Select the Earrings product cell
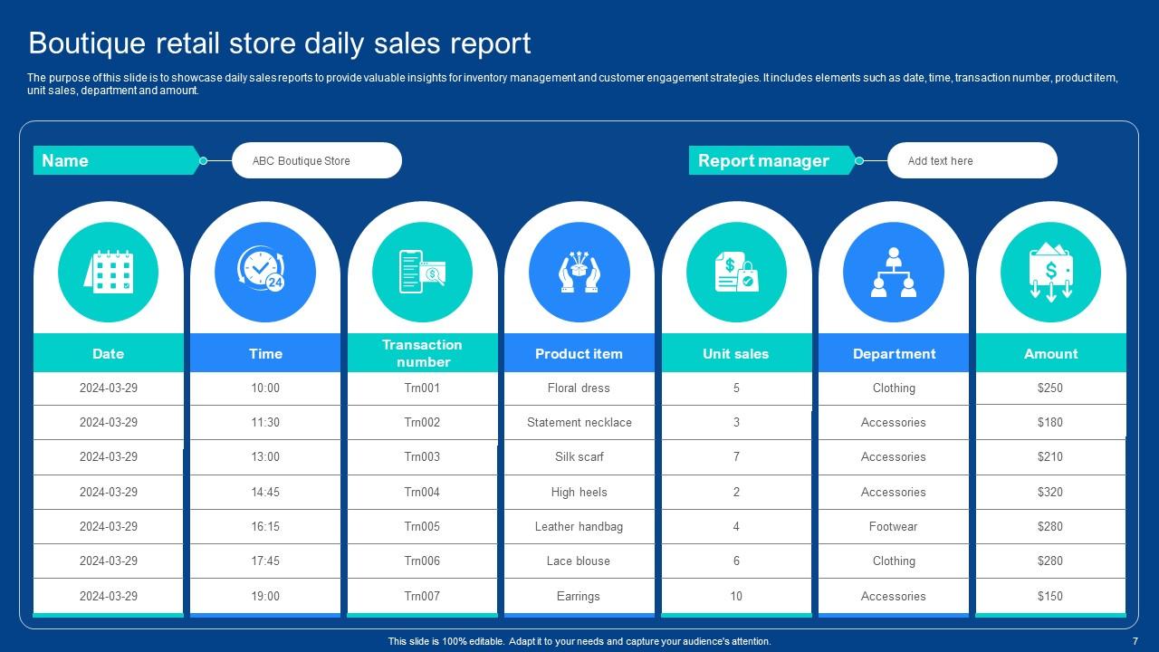 [579, 596]
